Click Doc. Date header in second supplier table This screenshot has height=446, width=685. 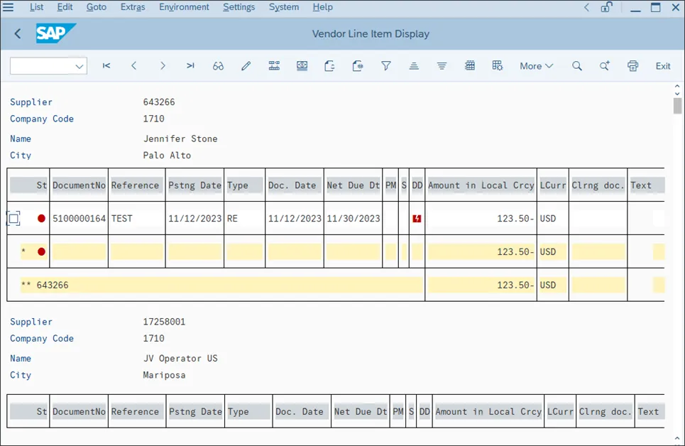pos(302,411)
